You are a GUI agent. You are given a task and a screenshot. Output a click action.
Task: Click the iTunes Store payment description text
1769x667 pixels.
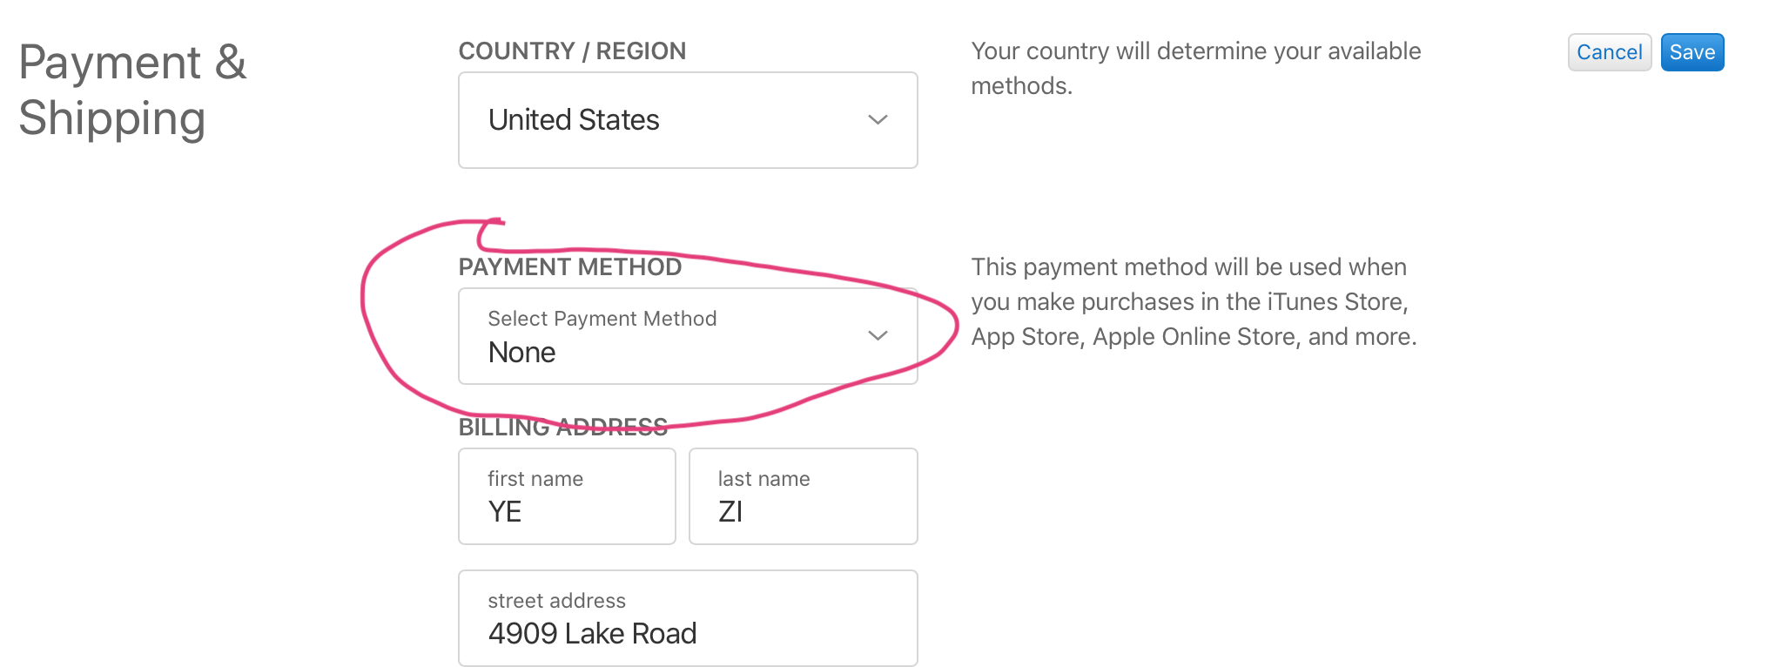pos(1194,302)
